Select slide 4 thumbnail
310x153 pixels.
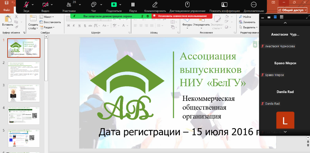[24, 116]
